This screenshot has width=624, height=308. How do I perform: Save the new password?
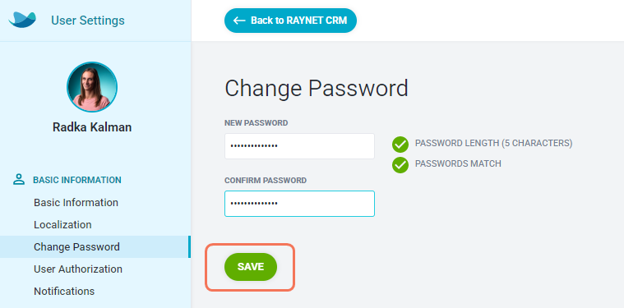coord(251,267)
